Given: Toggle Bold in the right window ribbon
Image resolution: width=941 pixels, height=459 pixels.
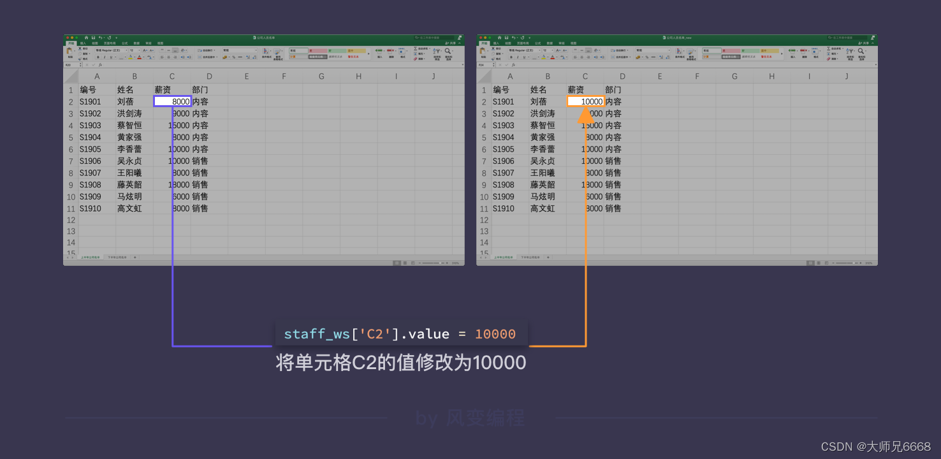Looking at the screenshot, I should (511, 57).
